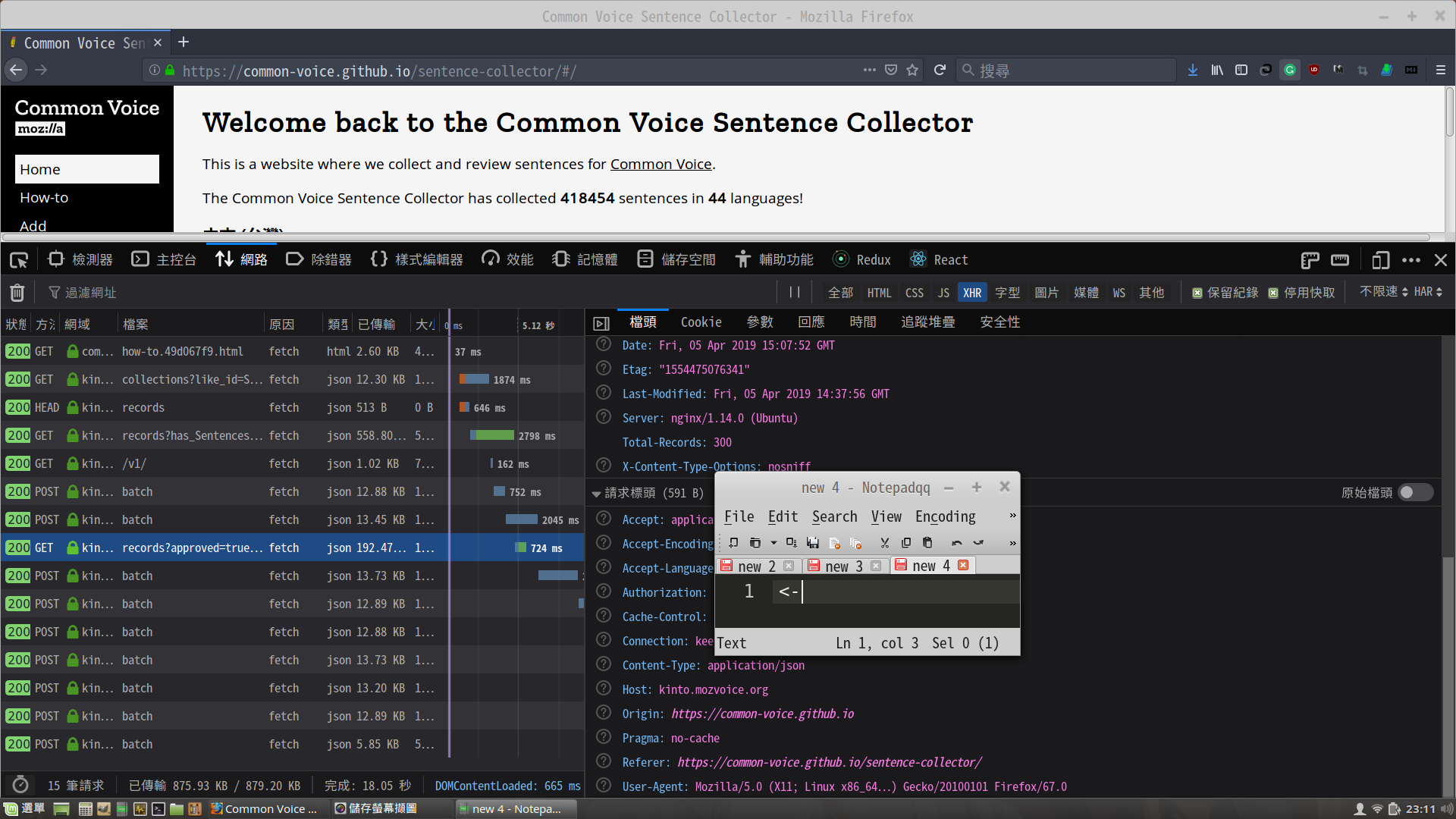Click the ruler measurement icon in devtools
The image size is (1456, 819).
point(1340,260)
